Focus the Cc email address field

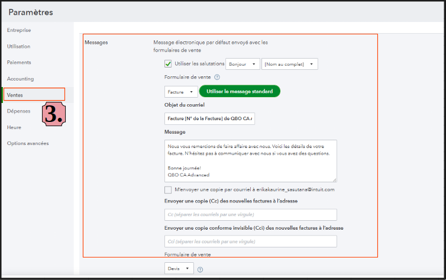pos(250,215)
